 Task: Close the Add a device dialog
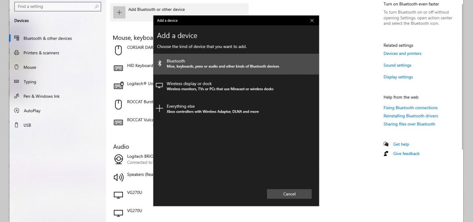[312, 21]
